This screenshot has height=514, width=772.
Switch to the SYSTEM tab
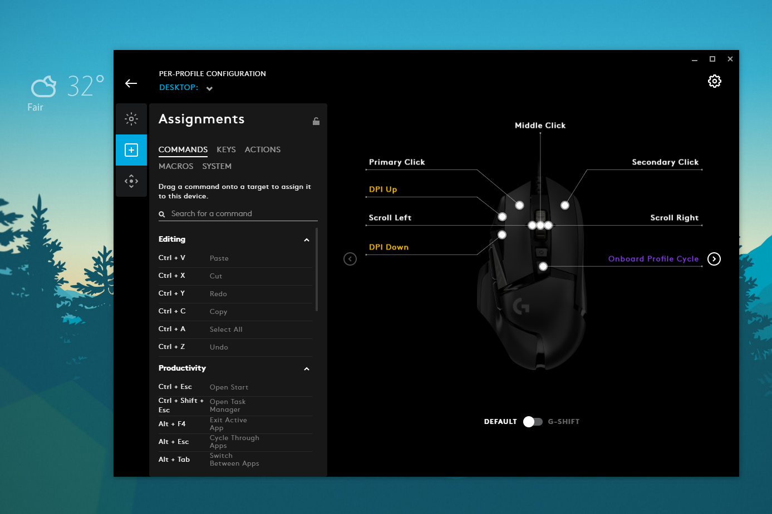tap(217, 166)
